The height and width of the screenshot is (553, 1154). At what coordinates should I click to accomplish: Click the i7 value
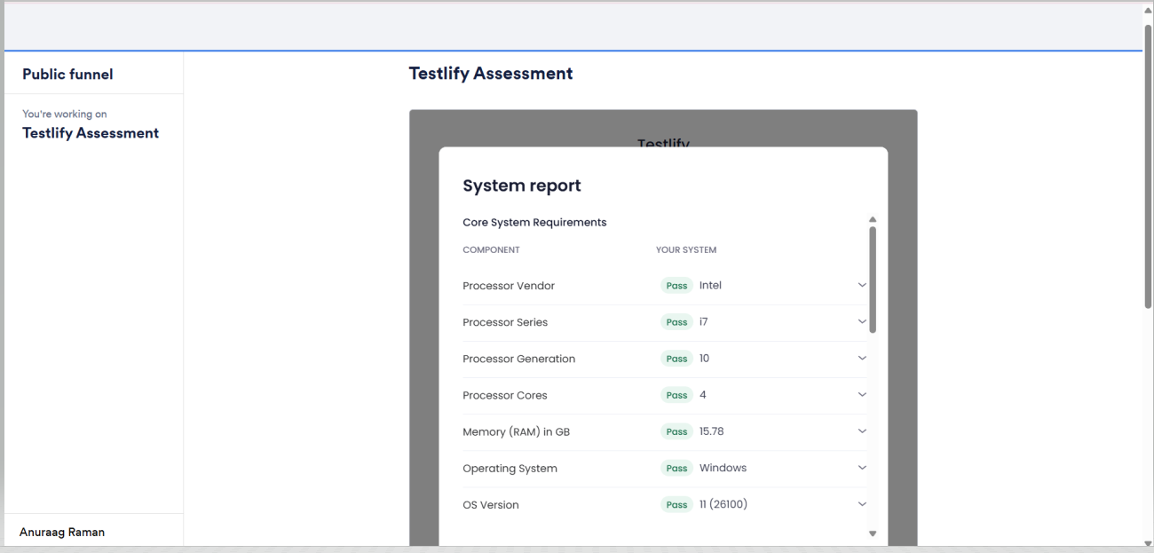[x=703, y=322]
